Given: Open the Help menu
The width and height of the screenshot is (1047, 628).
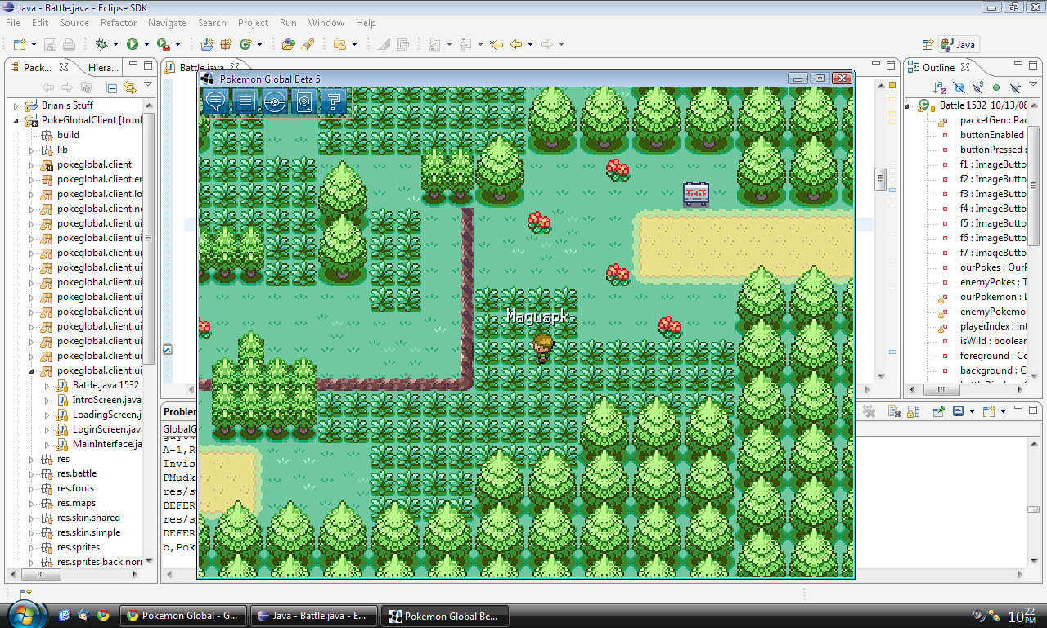Looking at the screenshot, I should pos(366,23).
